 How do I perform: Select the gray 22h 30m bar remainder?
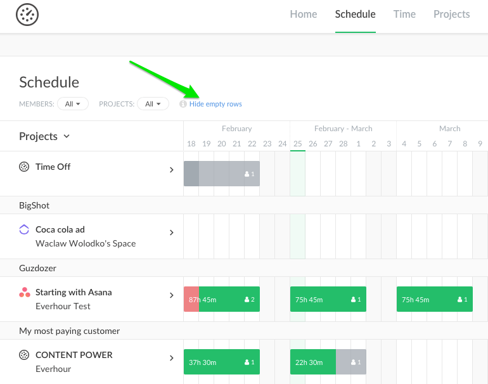[350, 362]
